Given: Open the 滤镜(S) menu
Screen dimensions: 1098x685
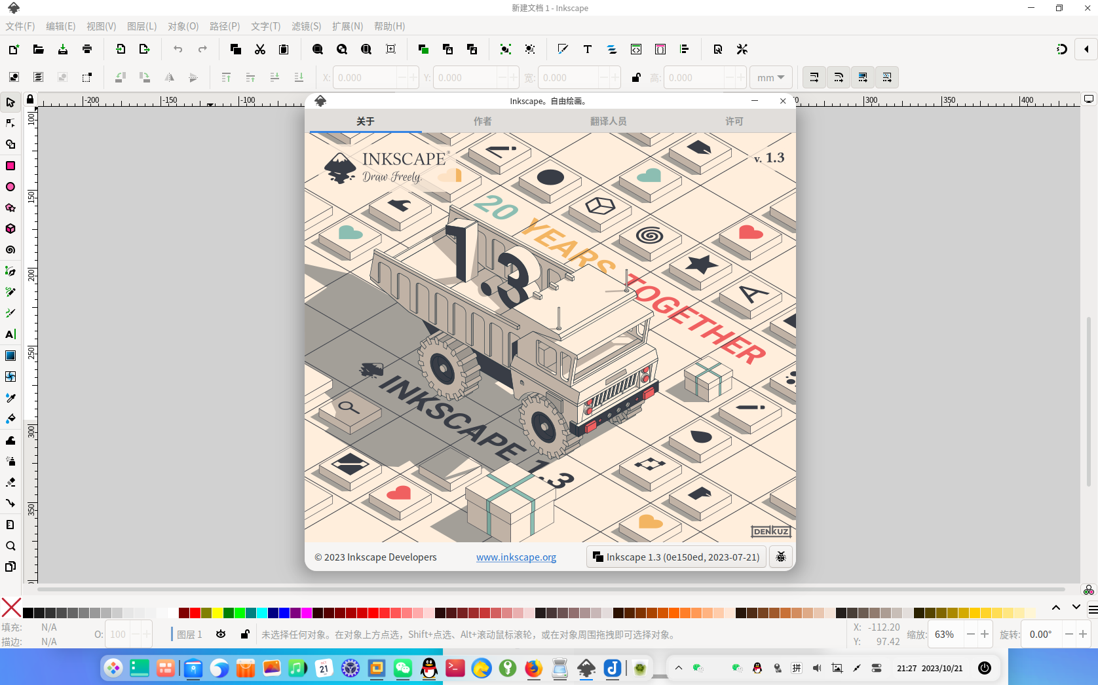Looking at the screenshot, I should (306, 26).
